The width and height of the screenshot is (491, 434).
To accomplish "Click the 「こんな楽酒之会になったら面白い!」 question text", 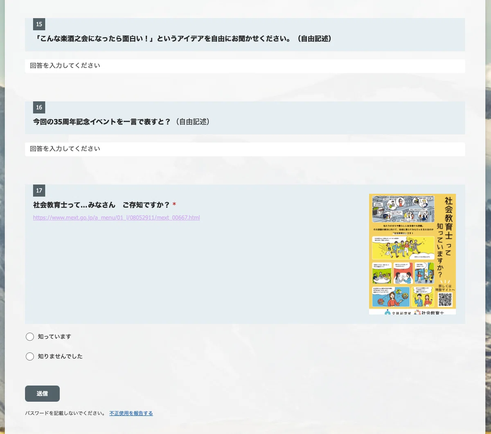I will tap(183, 39).
